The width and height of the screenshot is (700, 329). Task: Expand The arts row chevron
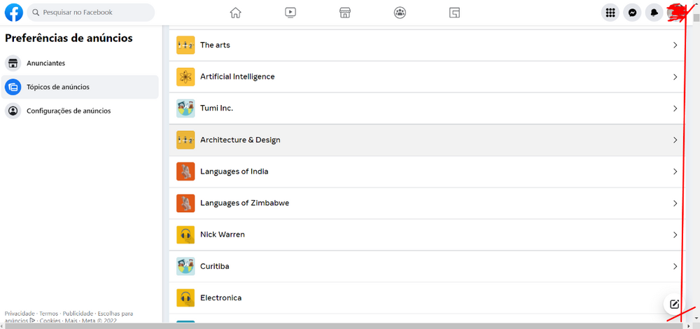pyautogui.click(x=675, y=45)
